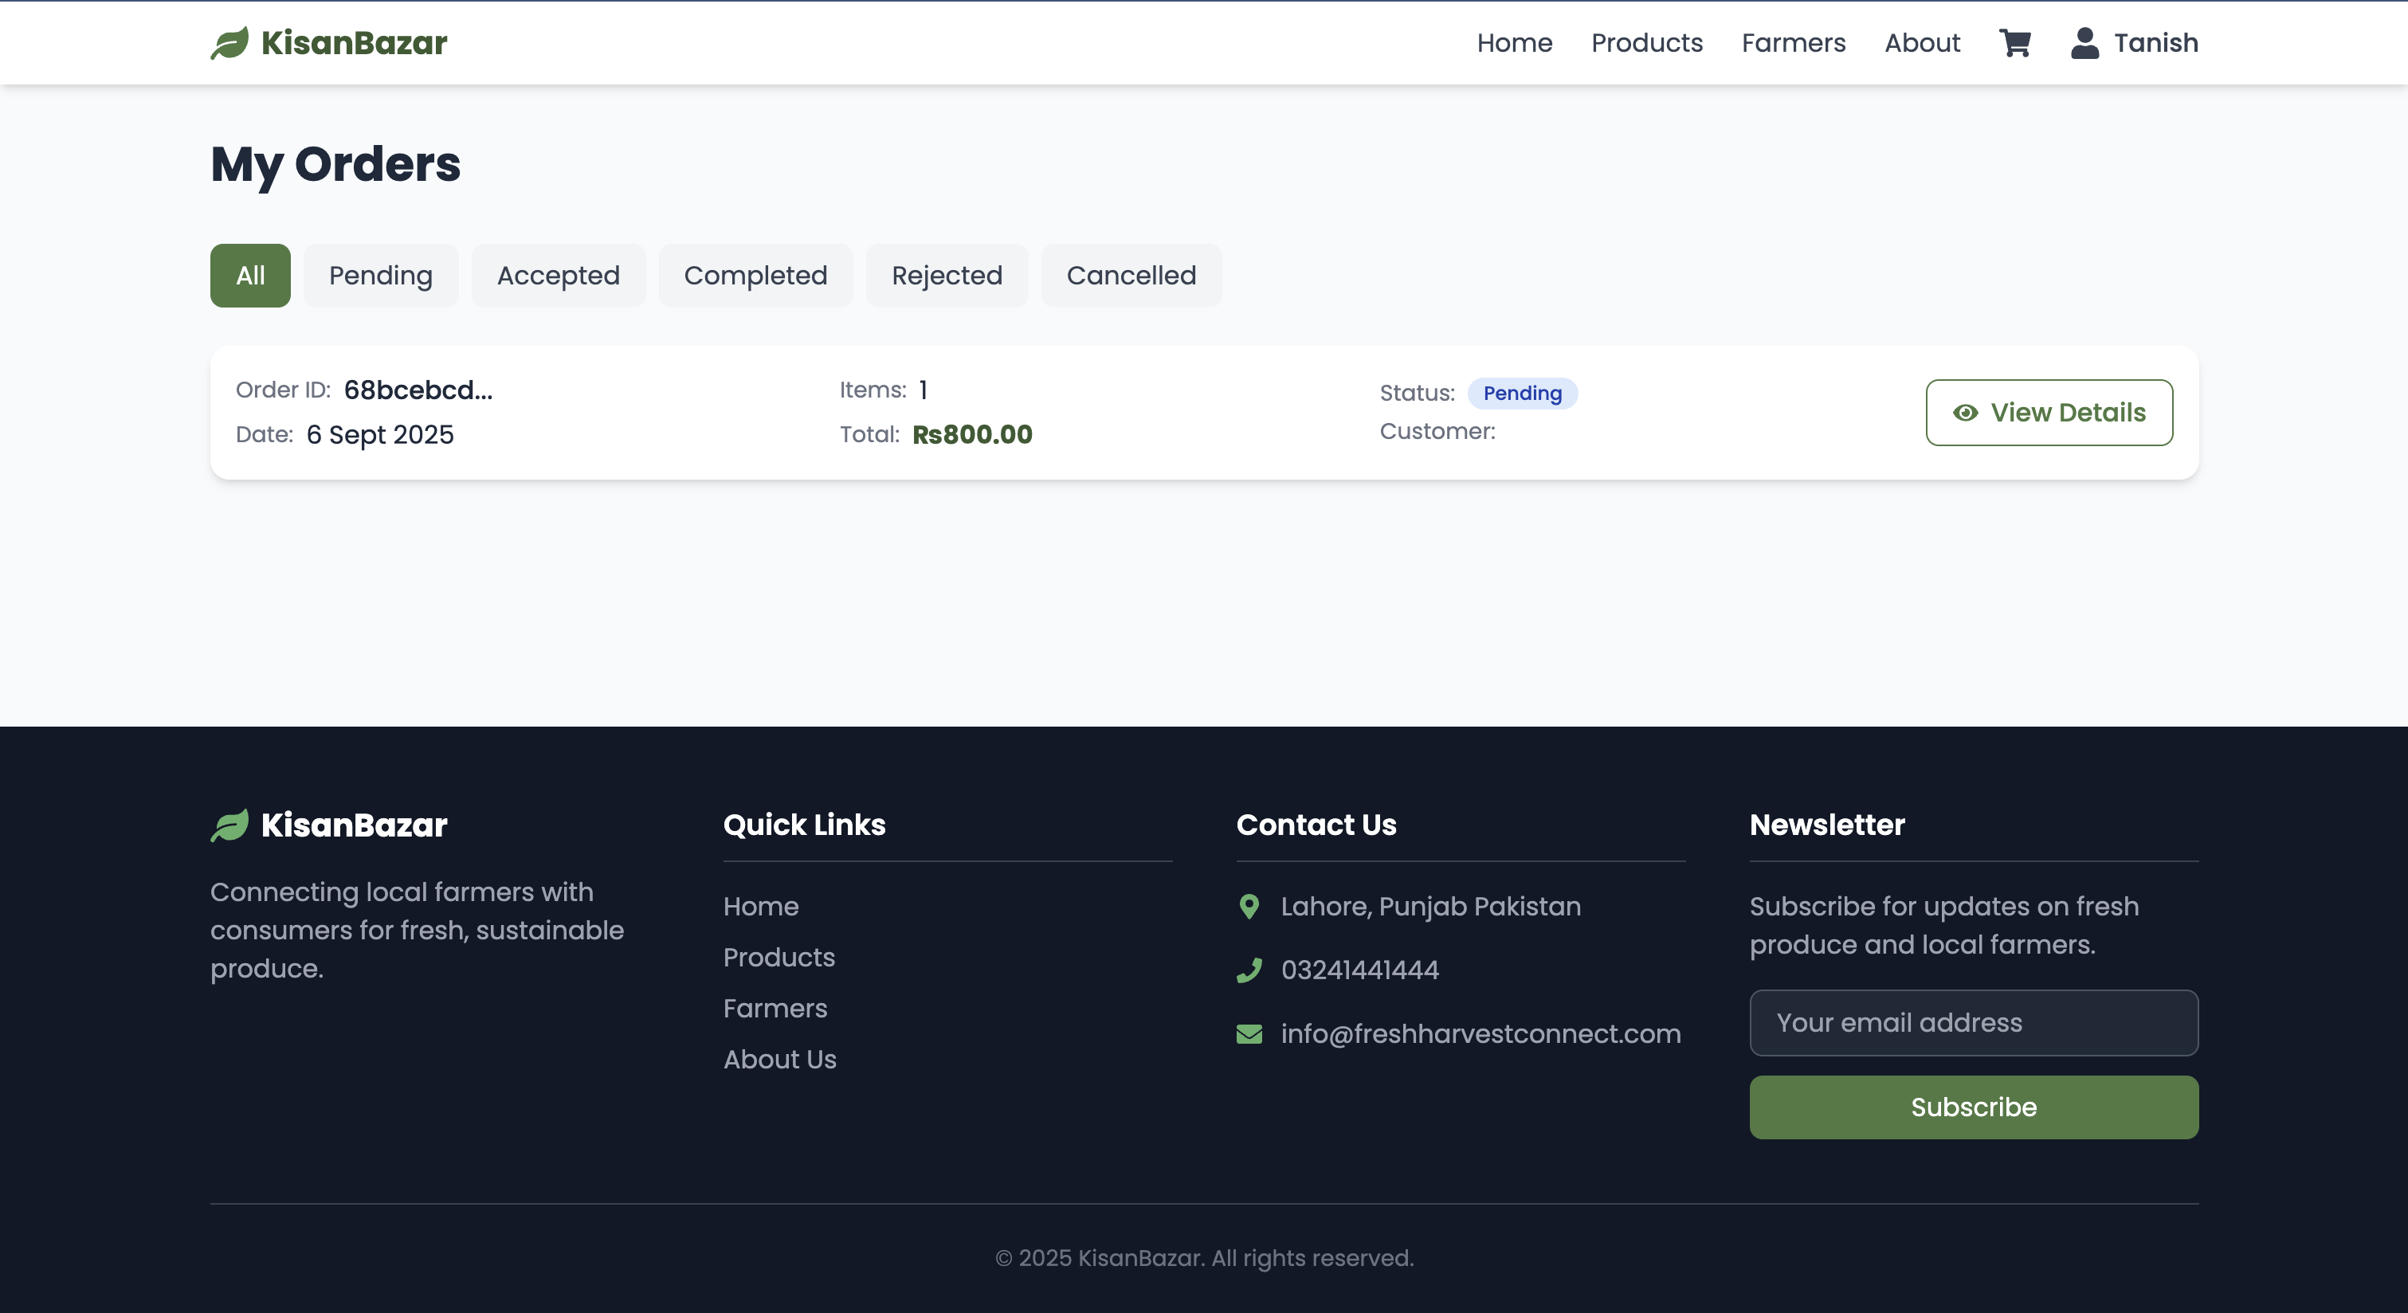The height and width of the screenshot is (1313, 2408).
Task: Click the Lahore, Punjab Pakistan address
Action: click(x=1430, y=907)
